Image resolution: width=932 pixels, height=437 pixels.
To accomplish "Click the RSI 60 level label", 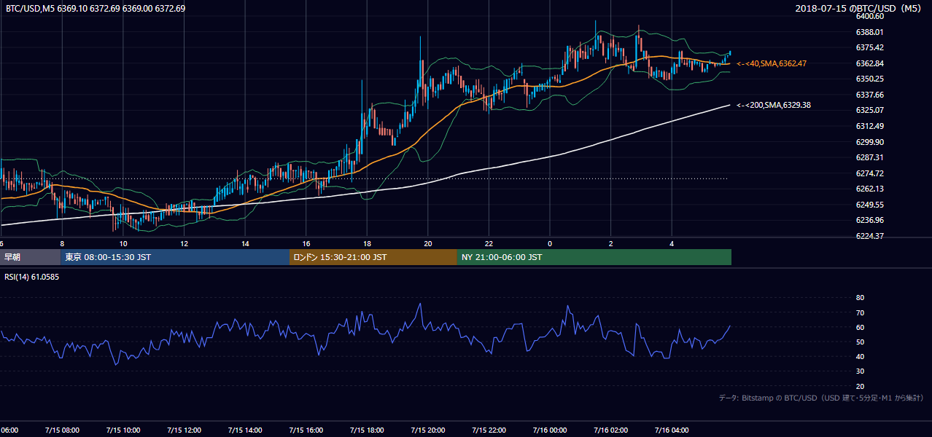I will click(860, 327).
